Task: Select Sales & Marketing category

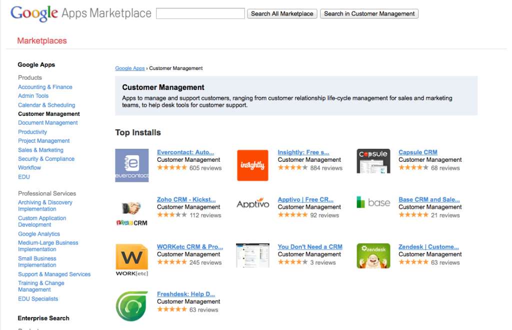Action: pyautogui.click(x=41, y=150)
